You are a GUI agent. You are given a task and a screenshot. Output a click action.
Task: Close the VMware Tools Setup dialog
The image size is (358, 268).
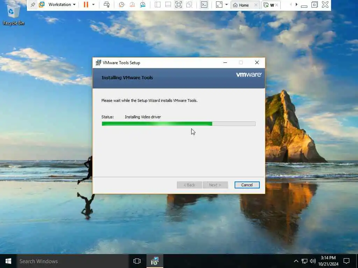click(257, 63)
